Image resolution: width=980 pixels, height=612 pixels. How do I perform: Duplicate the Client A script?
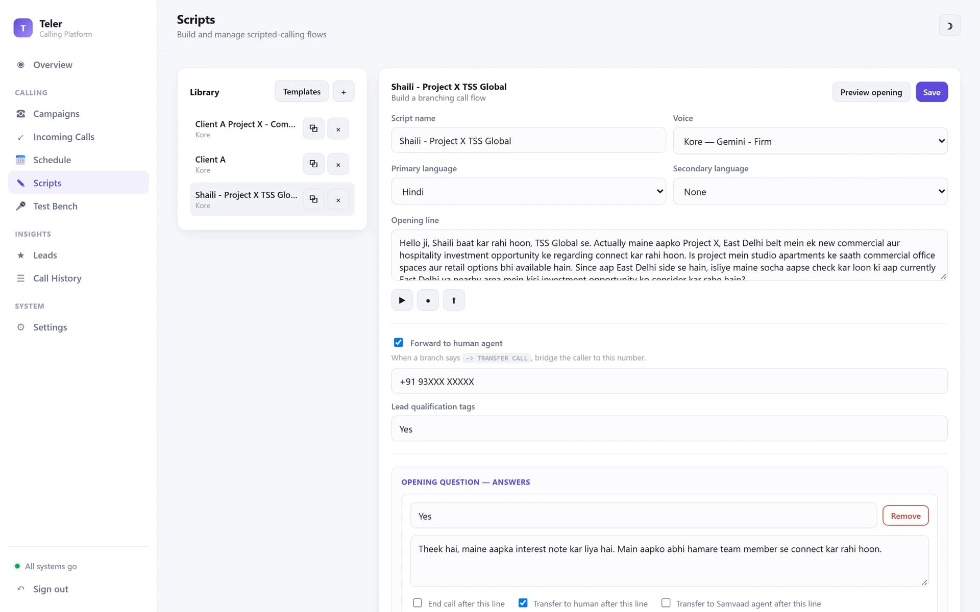(x=313, y=164)
